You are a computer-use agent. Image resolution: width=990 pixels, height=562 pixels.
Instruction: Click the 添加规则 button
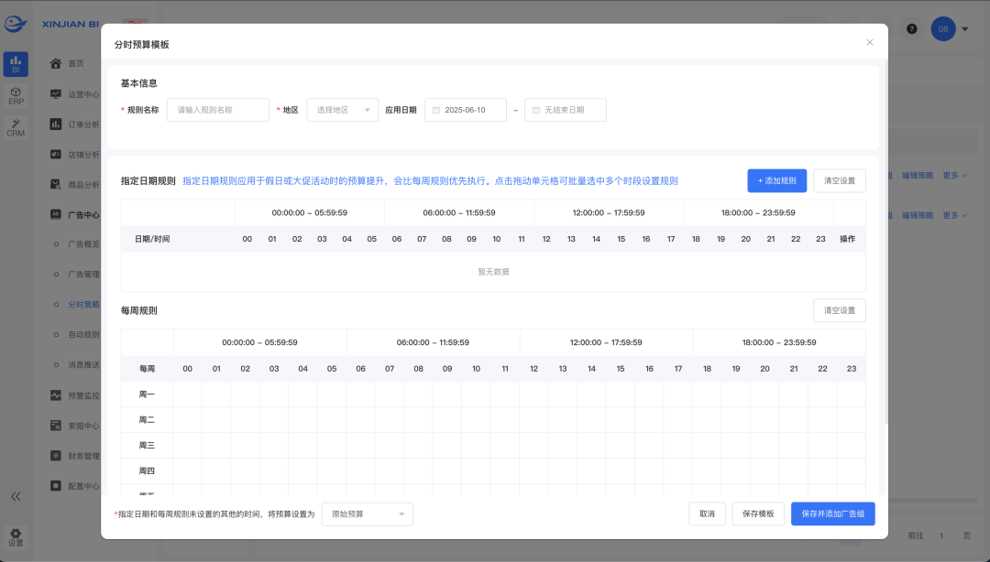[776, 180]
